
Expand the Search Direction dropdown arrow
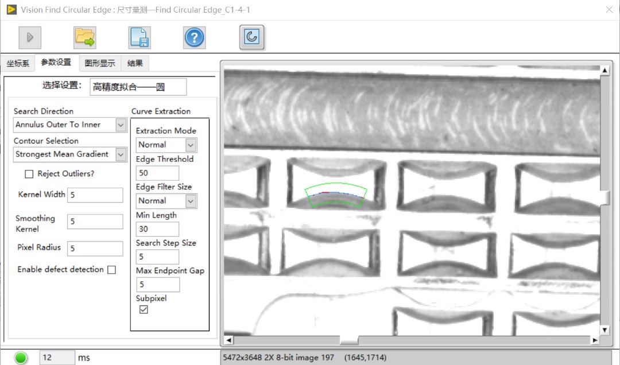pyautogui.click(x=121, y=125)
